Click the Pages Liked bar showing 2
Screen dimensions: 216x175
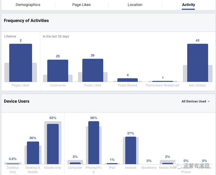[21, 63]
